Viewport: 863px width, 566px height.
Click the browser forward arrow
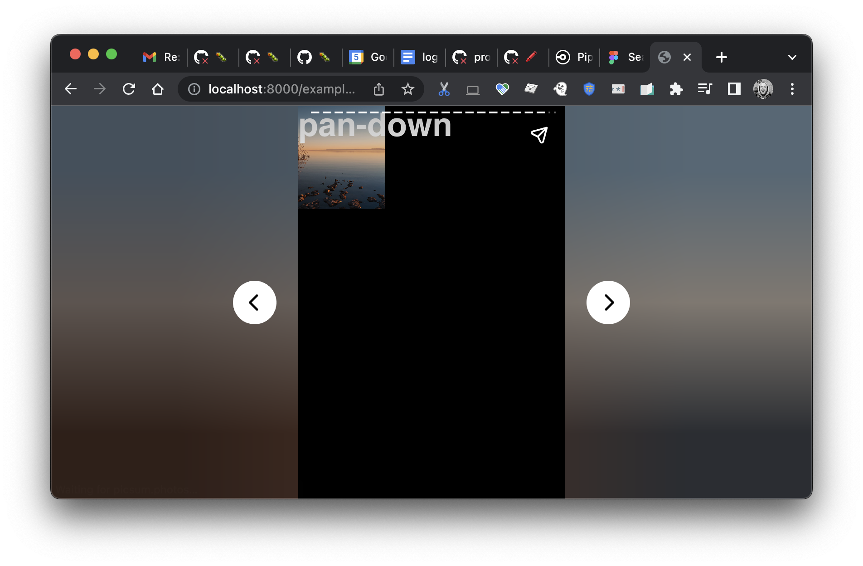pos(100,89)
